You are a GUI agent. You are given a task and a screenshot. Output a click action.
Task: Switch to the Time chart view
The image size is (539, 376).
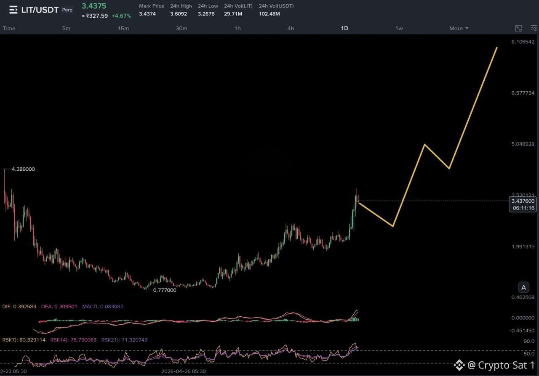coord(9,28)
